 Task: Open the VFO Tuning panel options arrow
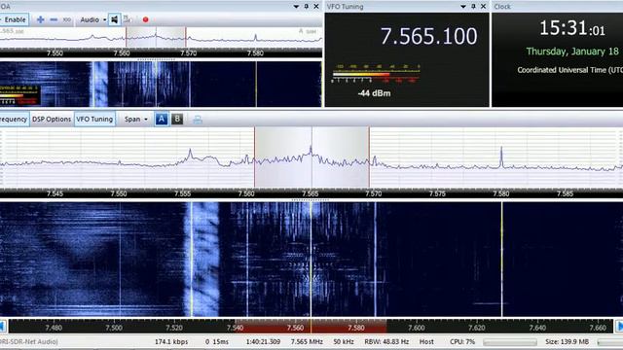tap(463, 7)
